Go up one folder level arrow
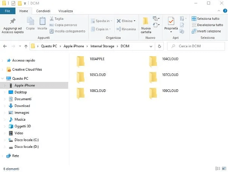 (x=25, y=46)
